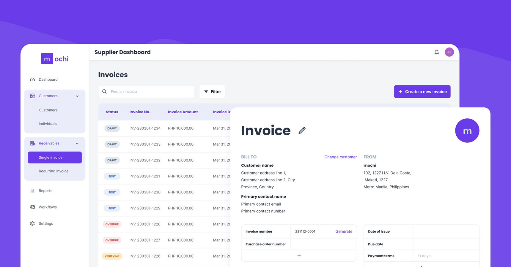Click the Settings gear icon
Image resolution: width=511 pixels, height=267 pixels.
32,223
